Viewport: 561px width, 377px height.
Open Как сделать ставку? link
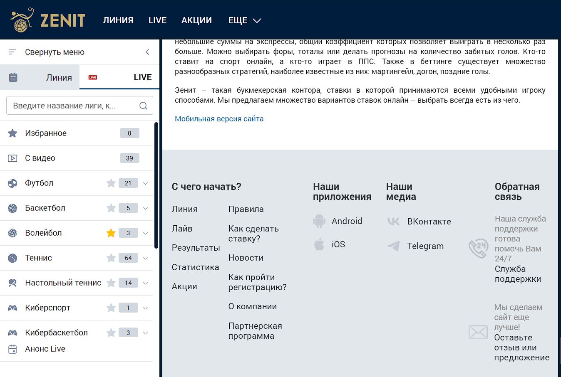click(253, 234)
